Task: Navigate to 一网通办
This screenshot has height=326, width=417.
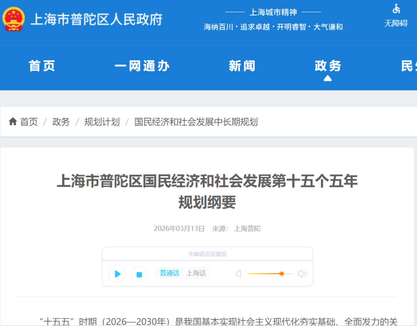Action: pos(142,66)
